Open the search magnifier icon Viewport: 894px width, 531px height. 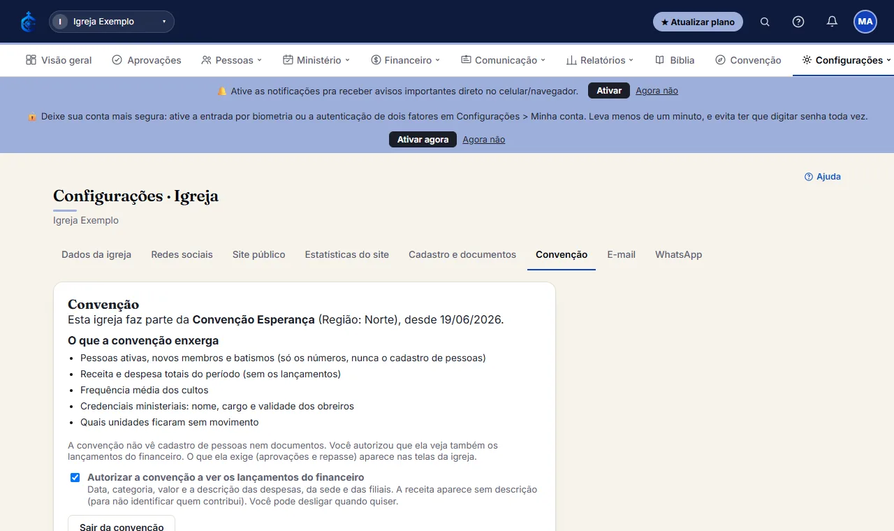tap(765, 22)
